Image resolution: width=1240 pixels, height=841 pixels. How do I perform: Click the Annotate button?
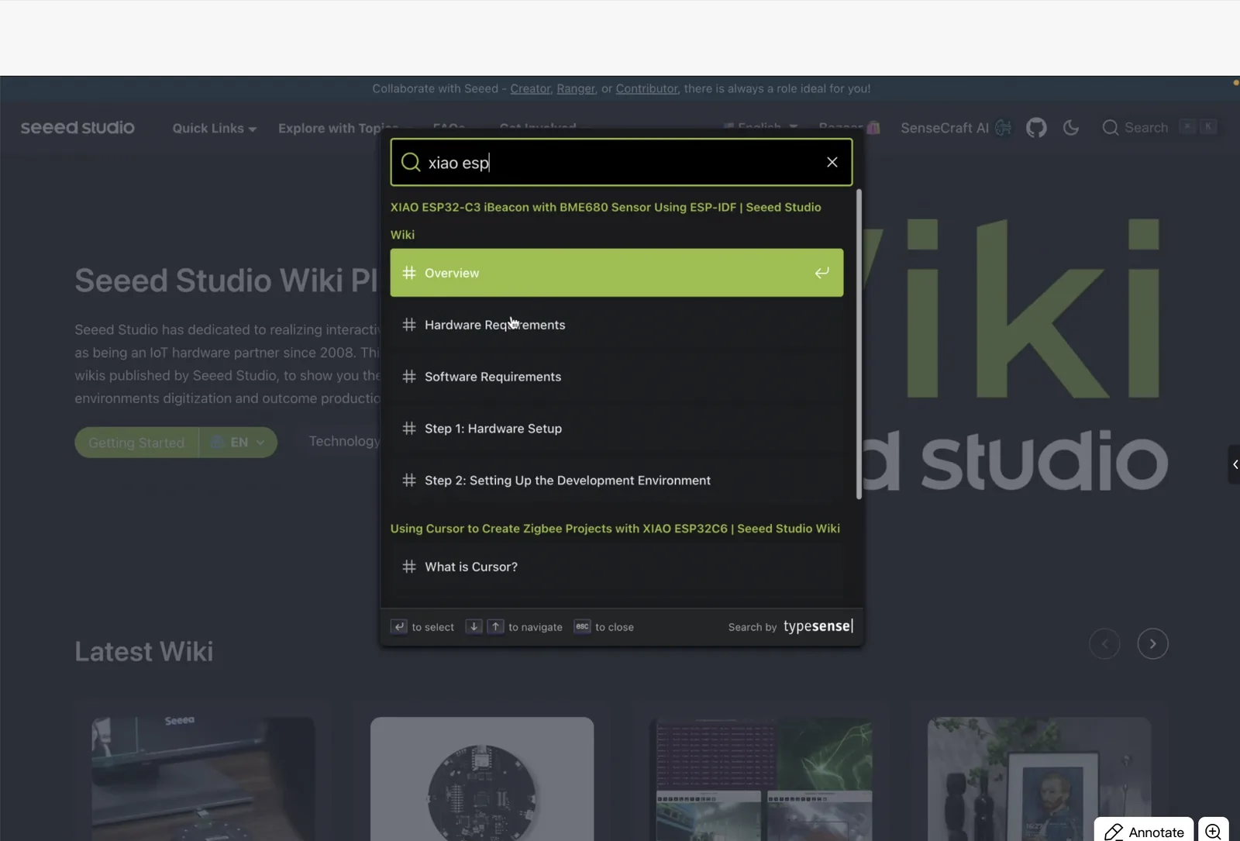(x=1144, y=831)
